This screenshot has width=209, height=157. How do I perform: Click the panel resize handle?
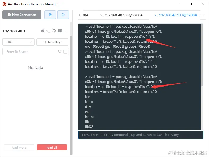75,85
